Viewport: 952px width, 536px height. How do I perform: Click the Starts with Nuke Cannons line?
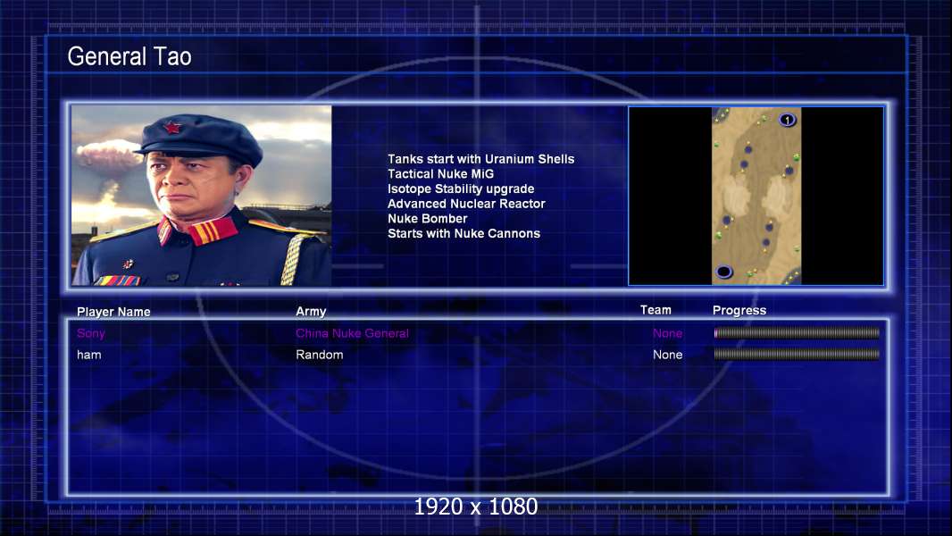click(x=463, y=233)
